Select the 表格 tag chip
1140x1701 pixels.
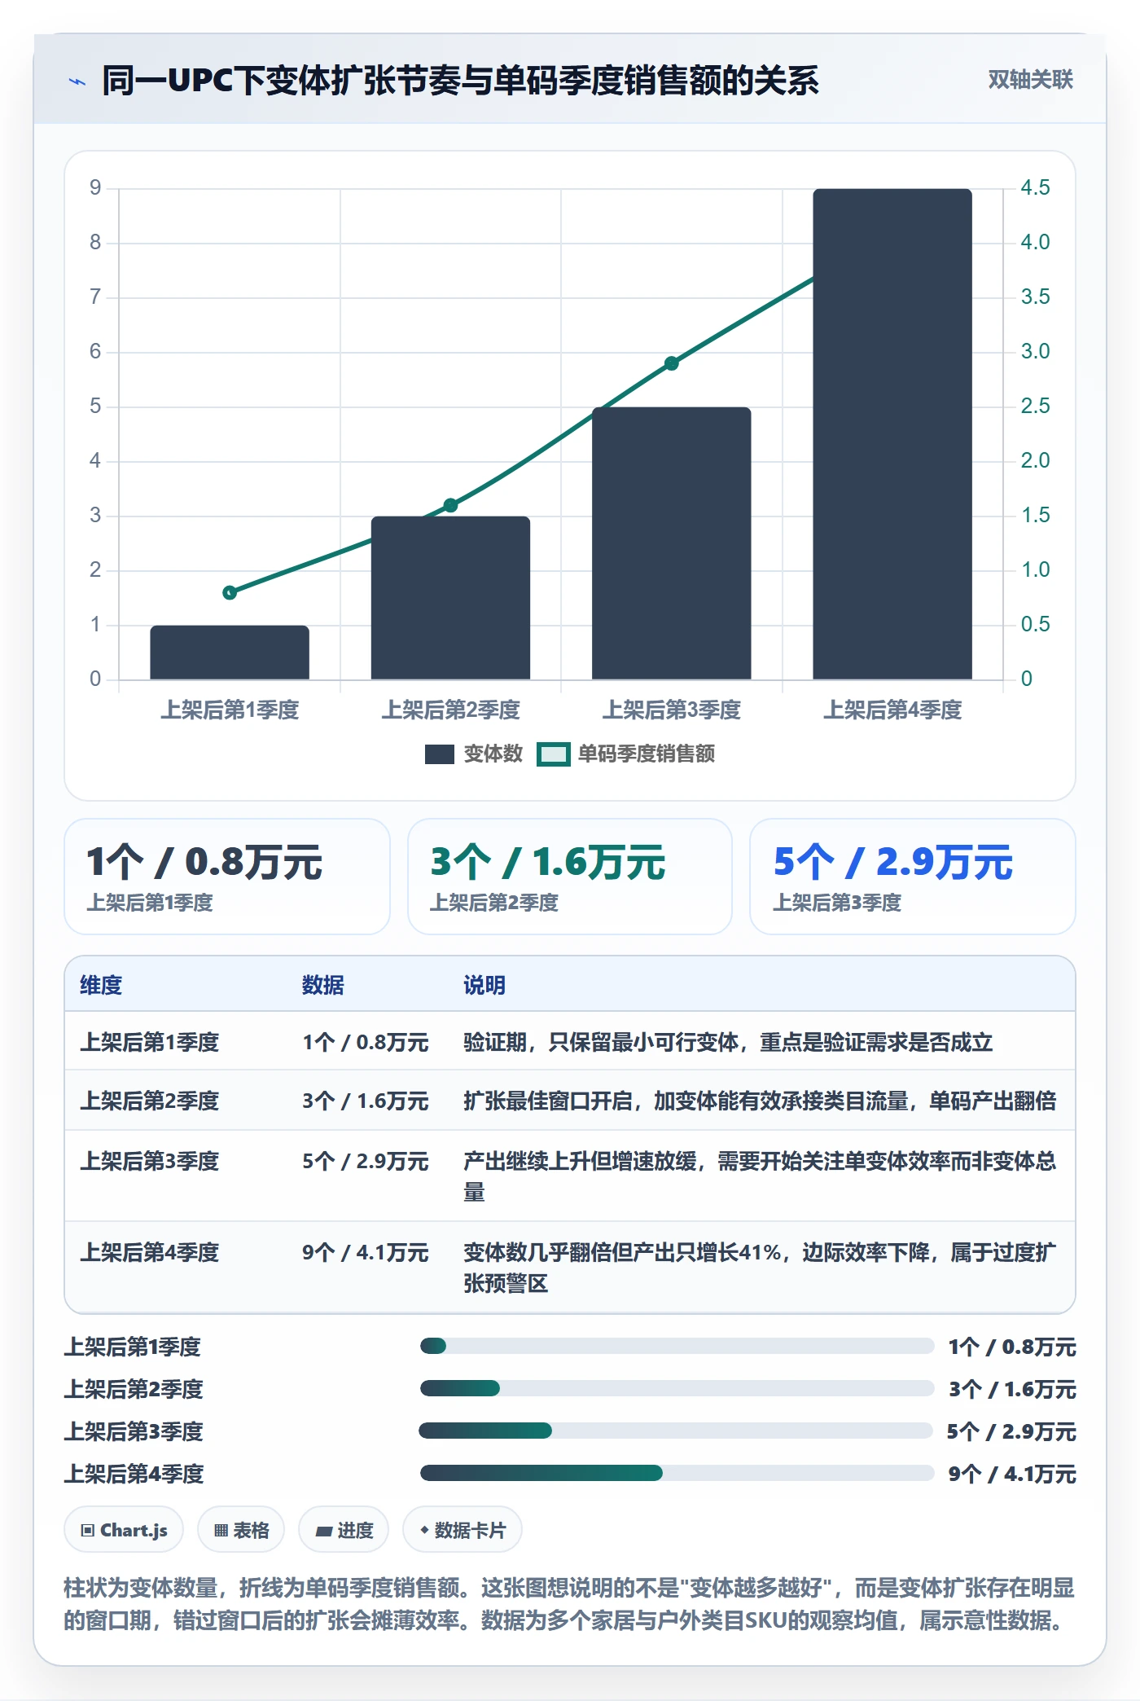point(241,1530)
